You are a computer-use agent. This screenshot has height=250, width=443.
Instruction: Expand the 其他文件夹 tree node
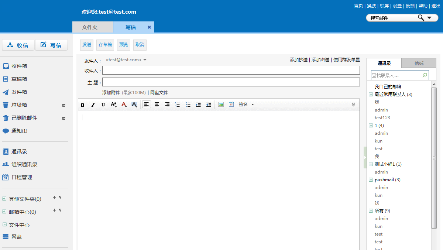pos(4,199)
